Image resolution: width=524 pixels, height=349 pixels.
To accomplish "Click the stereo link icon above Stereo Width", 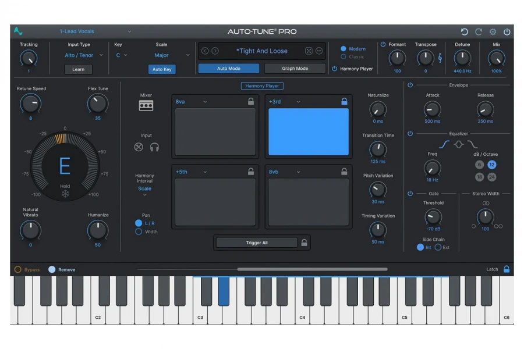I will click(486, 203).
